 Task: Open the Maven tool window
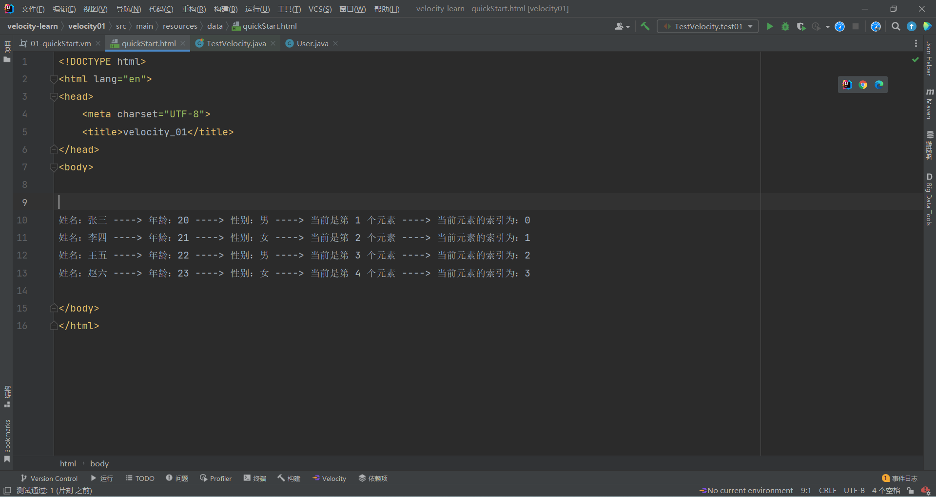(929, 104)
